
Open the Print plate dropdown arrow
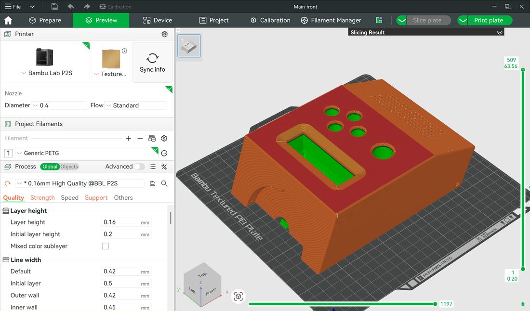463,20
